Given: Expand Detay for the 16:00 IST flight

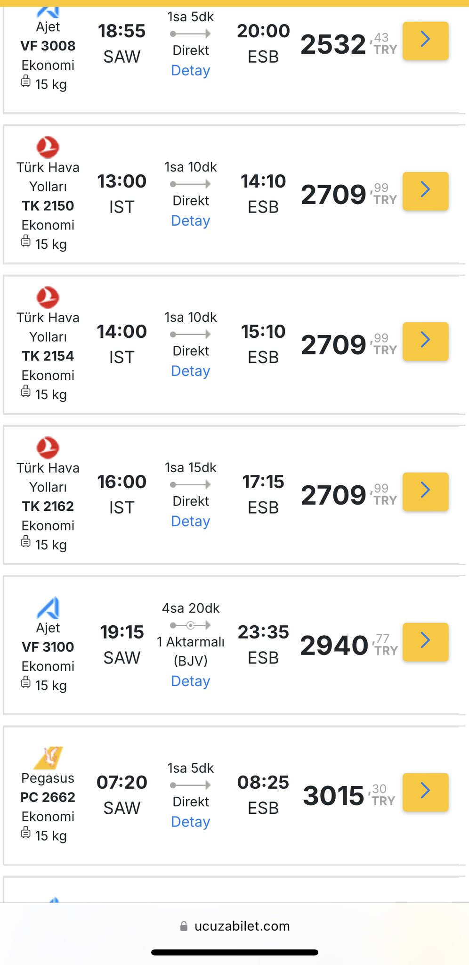Looking at the screenshot, I should pyautogui.click(x=190, y=522).
